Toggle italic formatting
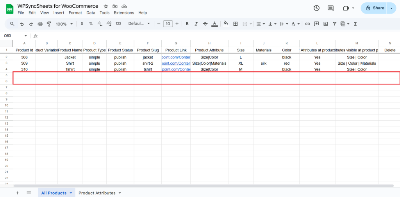 click(196, 24)
